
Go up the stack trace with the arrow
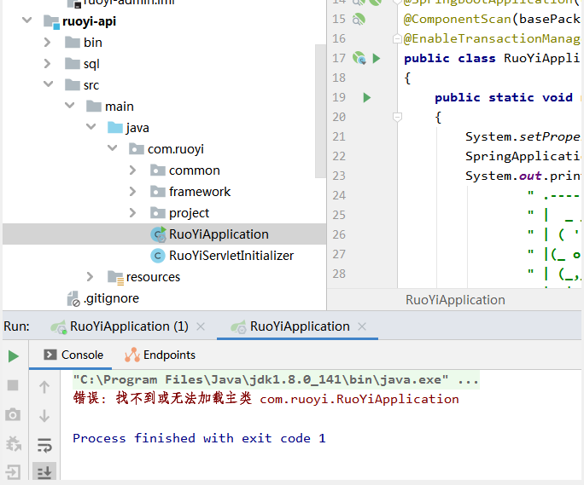(x=44, y=387)
